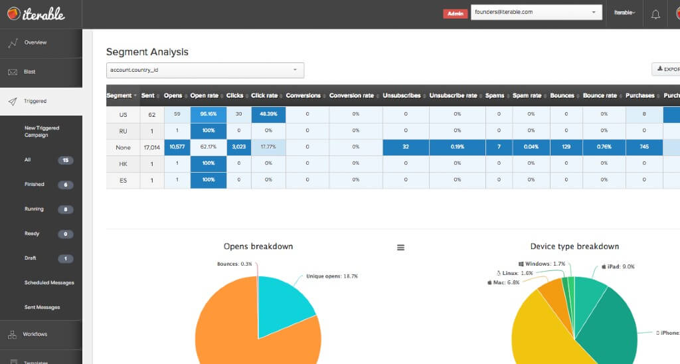Click the 17,014 sent cell
Screen dimensions: 680x364
152,147
